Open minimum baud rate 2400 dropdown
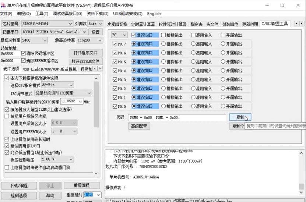 pyautogui.click(x=45, y=40)
